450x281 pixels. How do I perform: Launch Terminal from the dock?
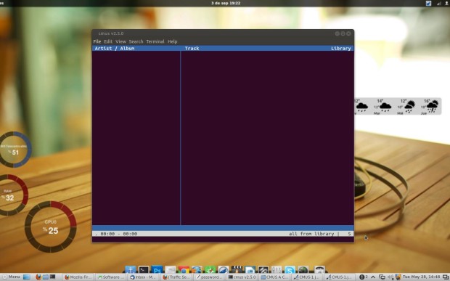coord(144,269)
